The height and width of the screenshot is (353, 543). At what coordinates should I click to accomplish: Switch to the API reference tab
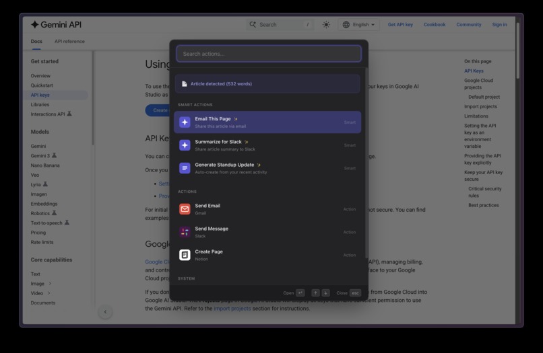pos(69,41)
